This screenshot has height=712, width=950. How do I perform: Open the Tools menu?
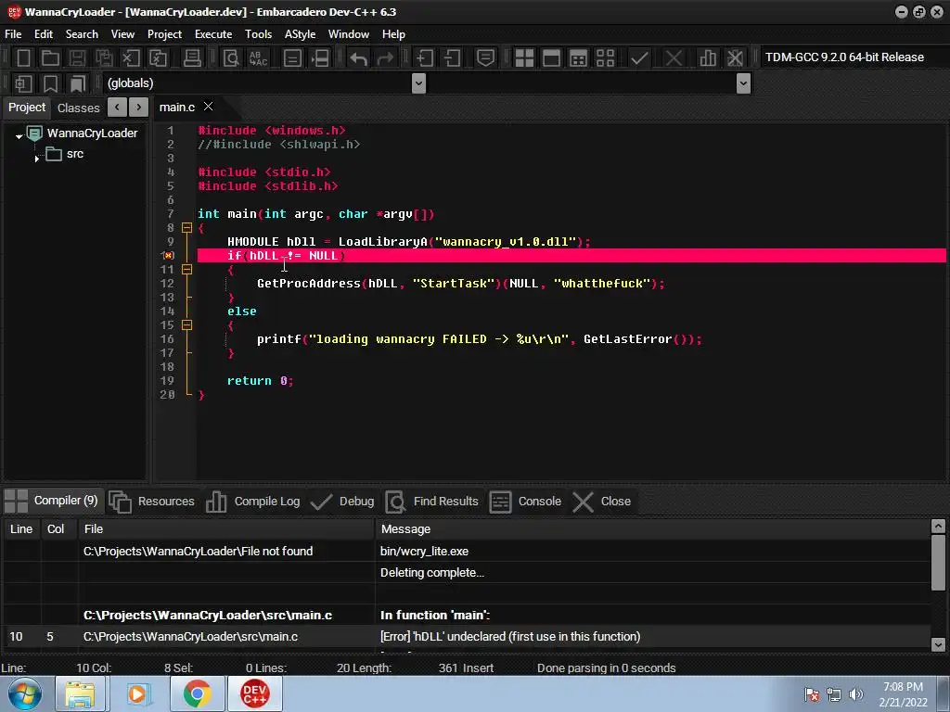(258, 34)
